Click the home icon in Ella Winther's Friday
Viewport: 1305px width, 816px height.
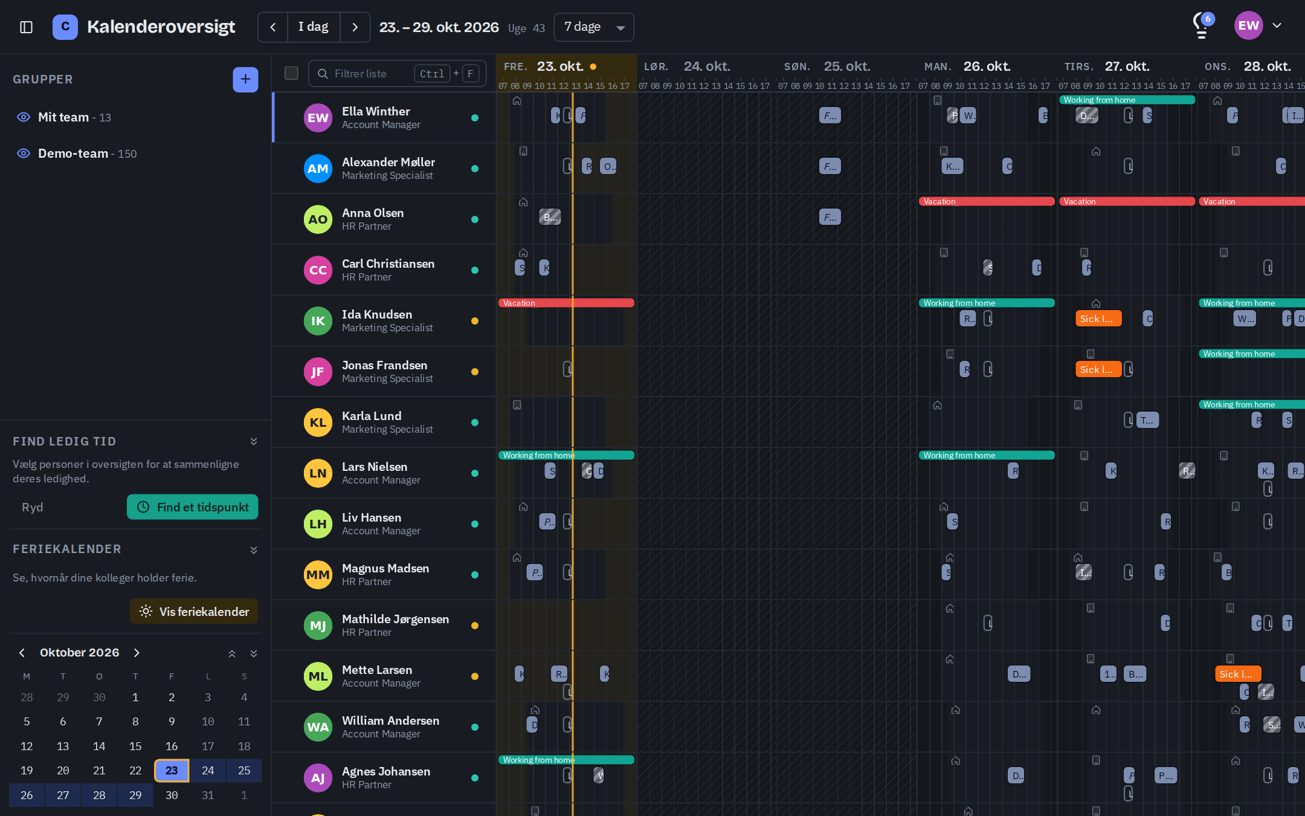click(517, 101)
